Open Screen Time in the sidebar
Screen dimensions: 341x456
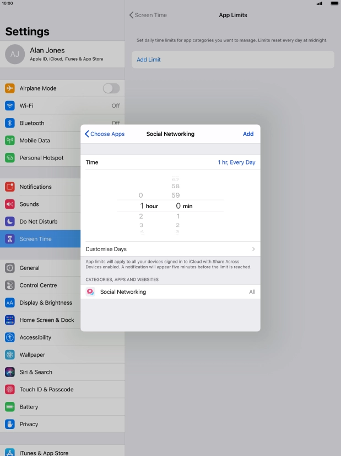[x=36, y=239]
